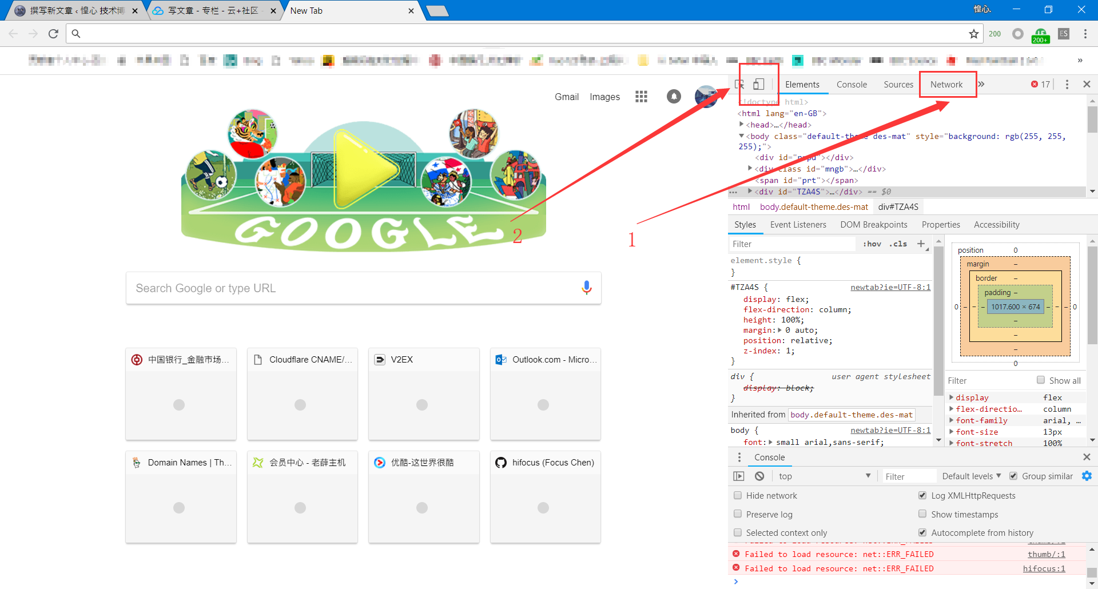Click the red error count indicator

coord(1041,84)
